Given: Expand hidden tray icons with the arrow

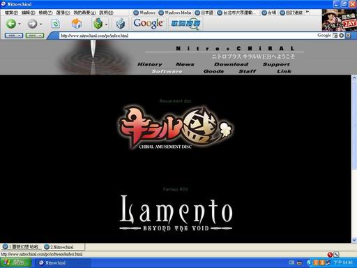Looking at the screenshot, I should [309, 262].
